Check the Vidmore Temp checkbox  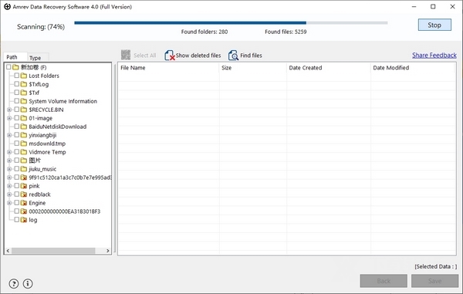pyautogui.click(x=17, y=152)
